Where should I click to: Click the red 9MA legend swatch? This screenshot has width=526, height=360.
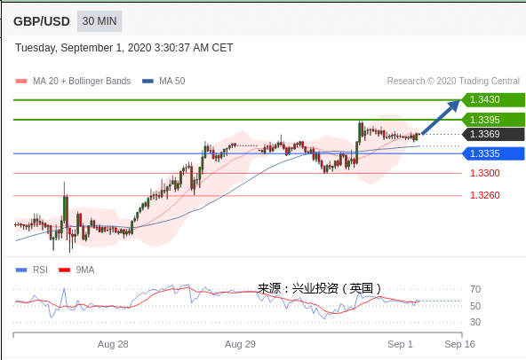[64, 270]
